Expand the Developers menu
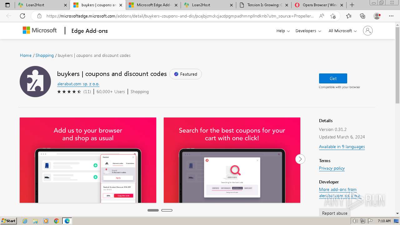The width and height of the screenshot is (400, 225). [x=308, y=31]
